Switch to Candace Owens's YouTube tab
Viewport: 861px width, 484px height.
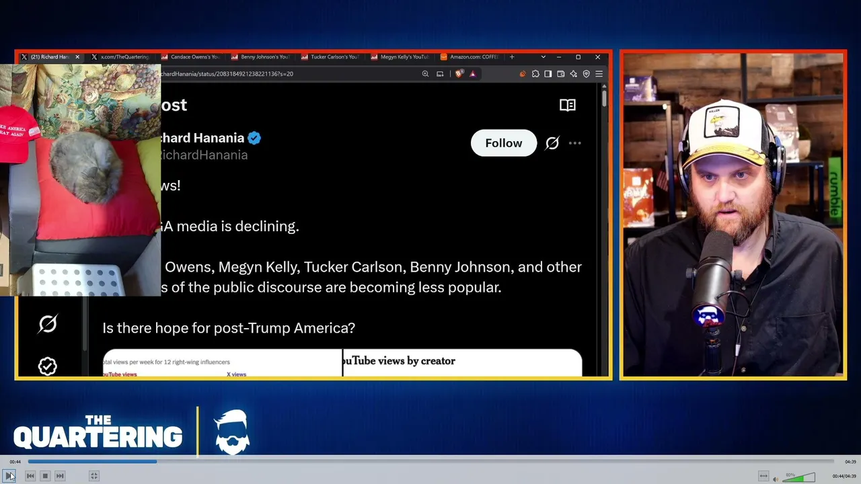(x=190, y=57)
